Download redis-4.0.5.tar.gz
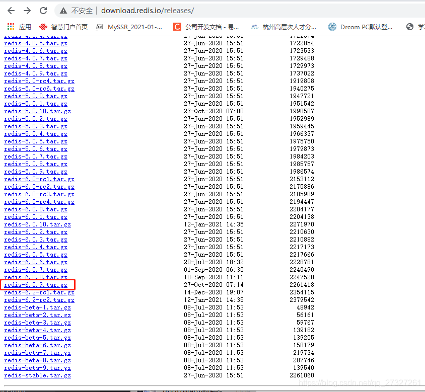This screenshot has width=425, height=392. [36, 43]
